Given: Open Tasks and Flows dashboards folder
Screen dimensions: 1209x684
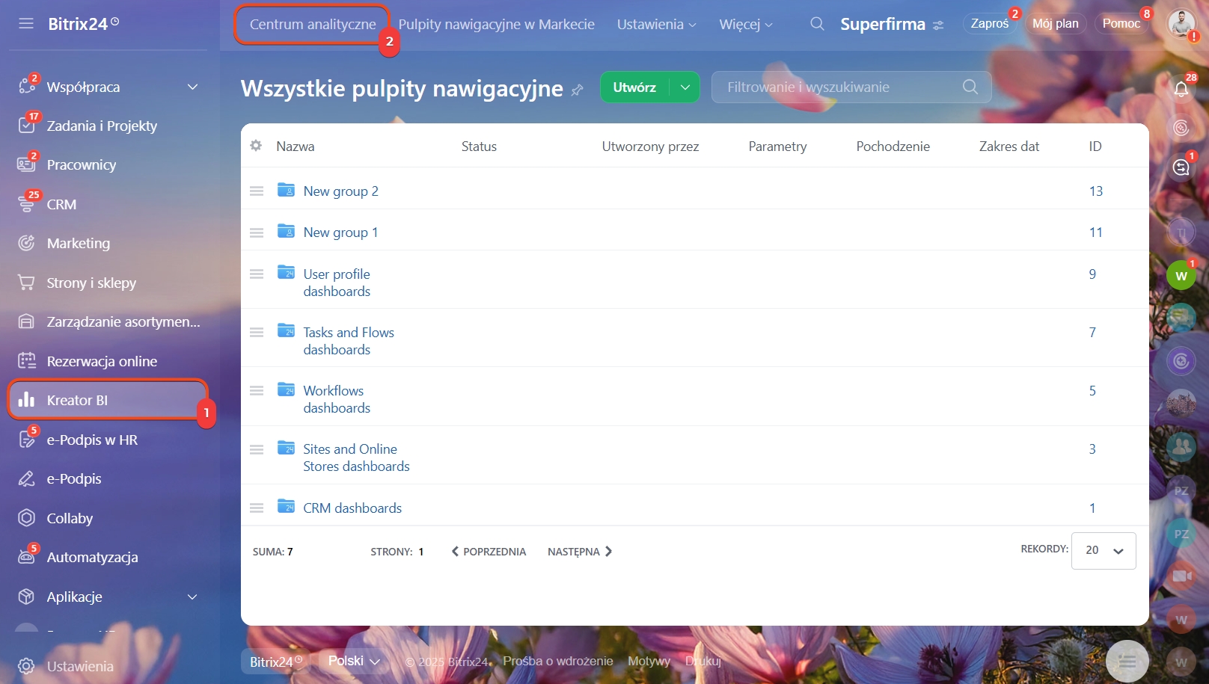Looking at the screenshot, I should coord(349,341).
